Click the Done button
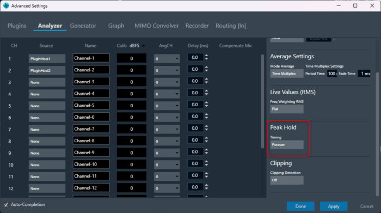This screenshot has height=213, width=381. coord(300,206)
